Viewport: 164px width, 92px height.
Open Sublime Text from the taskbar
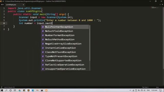point(28,90)
